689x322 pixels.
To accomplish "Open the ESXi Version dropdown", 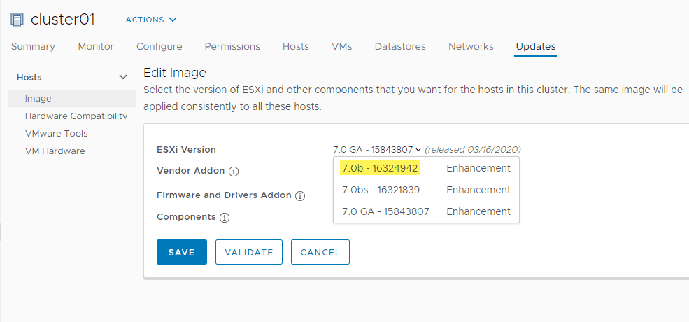I will pos(377,149).
